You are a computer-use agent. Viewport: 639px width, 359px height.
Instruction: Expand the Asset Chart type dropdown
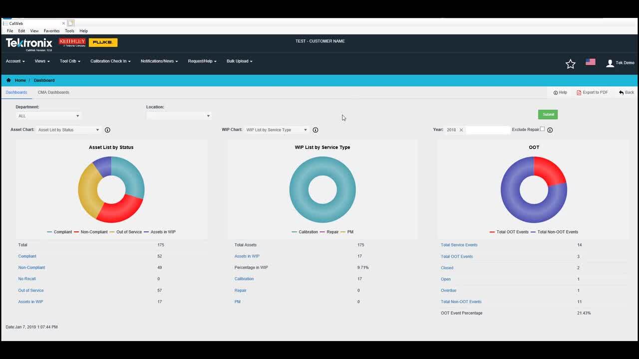click(68, 130)
